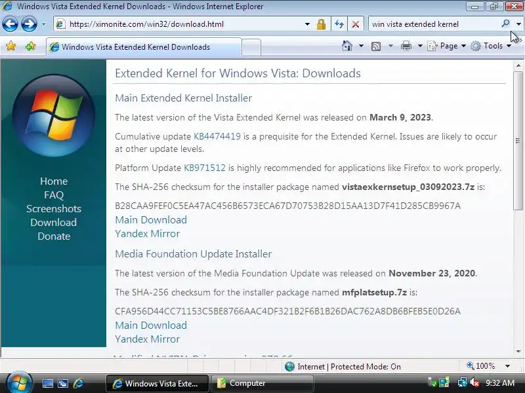Launch Internet Explorer from quick launch

[x=78, y=383]
